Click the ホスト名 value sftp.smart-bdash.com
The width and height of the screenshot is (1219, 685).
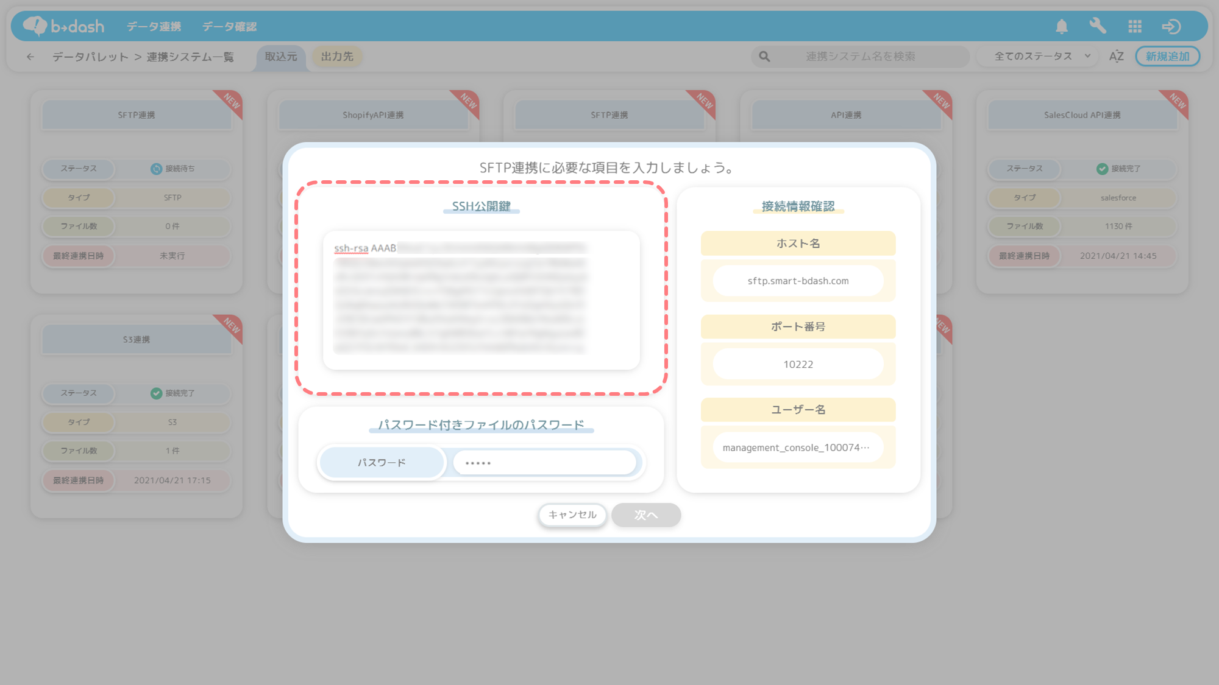[798, 281]
